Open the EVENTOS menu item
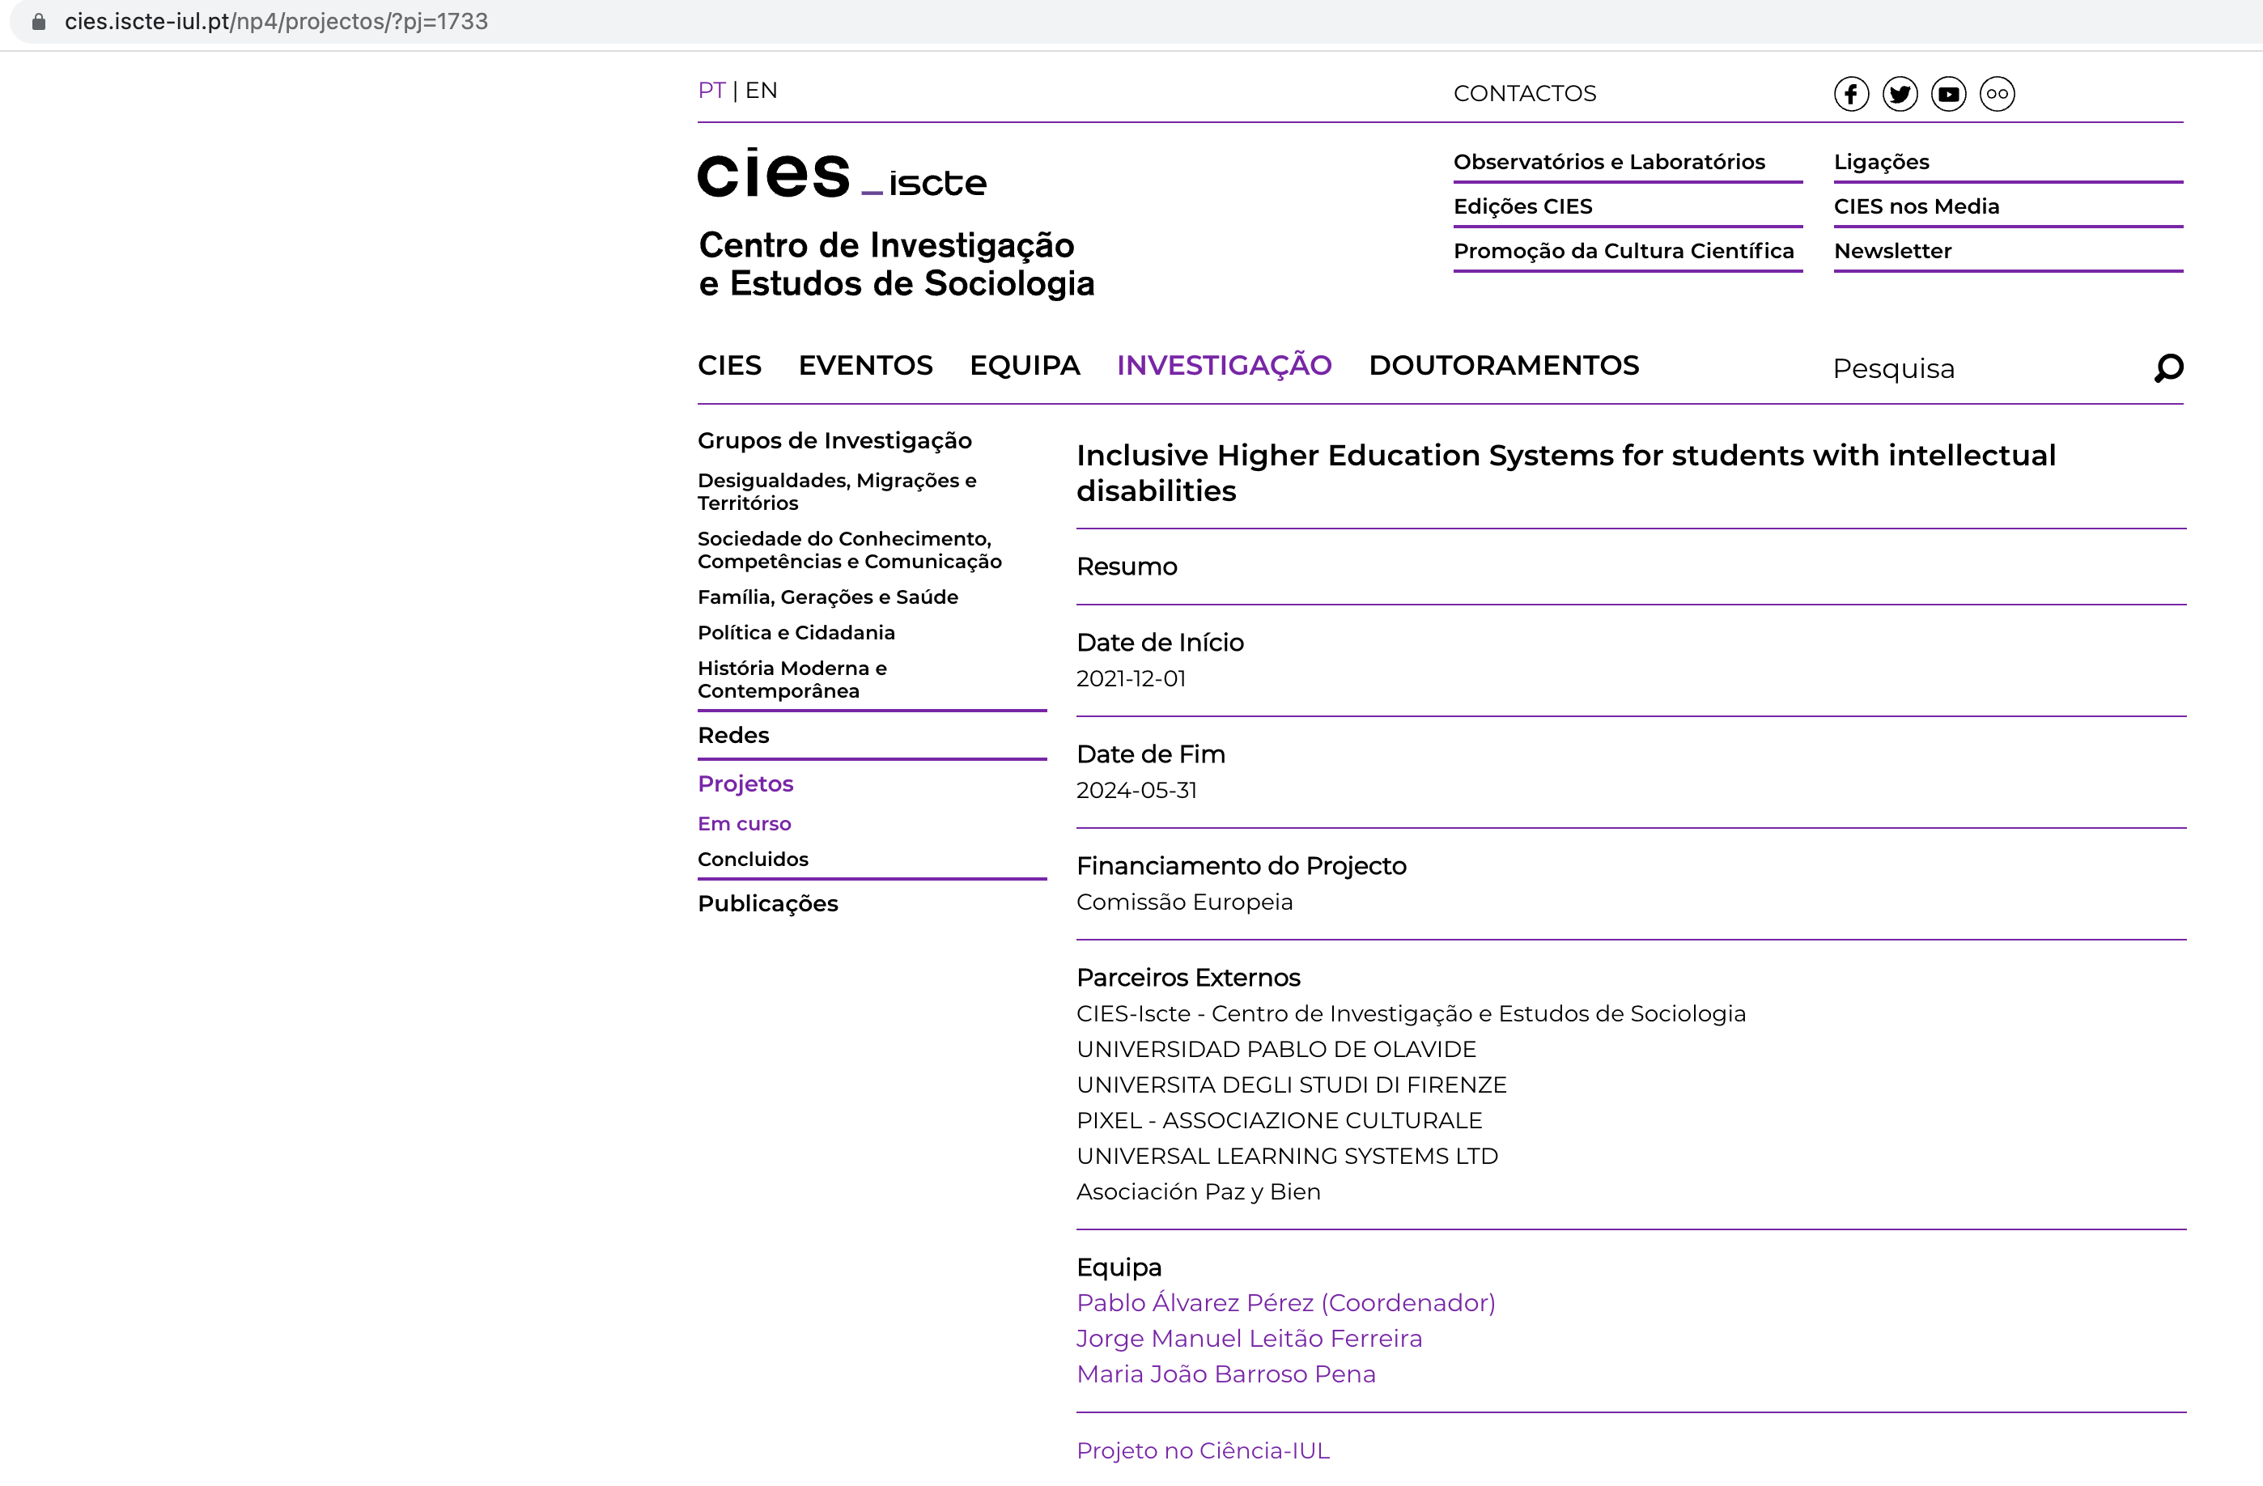Viewport: 2263px width, 1486px height. coord(865,365)
